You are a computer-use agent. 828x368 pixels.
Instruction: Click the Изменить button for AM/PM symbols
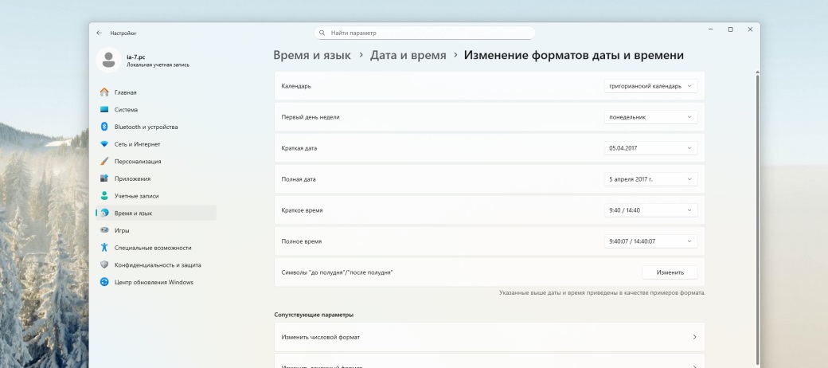[x=670, y=272]
